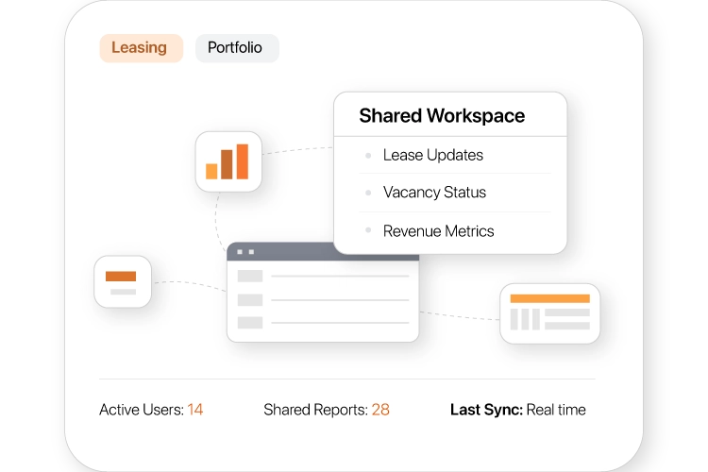
Task: Click the Shared Workspace heading
Action: point(442,116)
